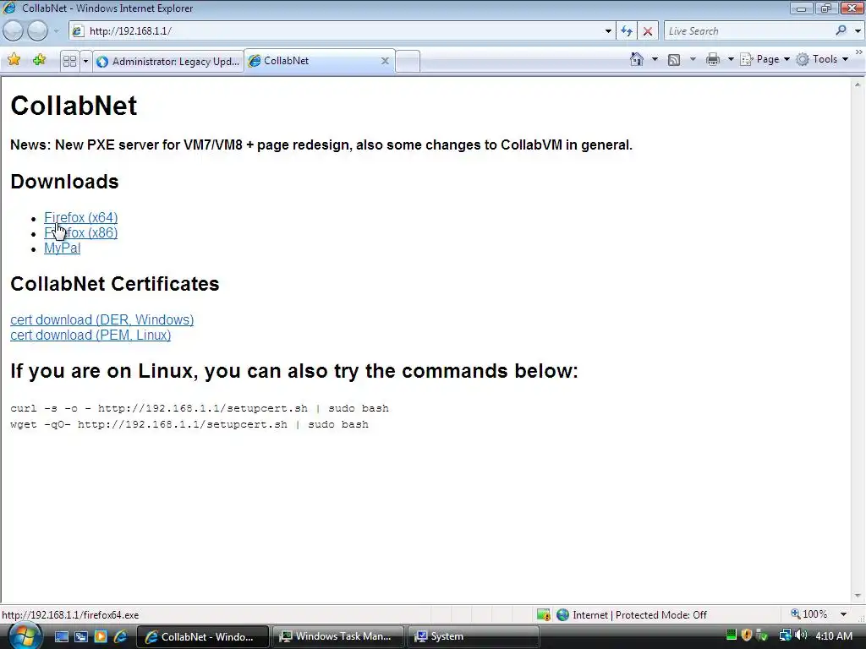Click the Safely Remove Hardware tray icon
Image resolution: width=866 pixels, height=649 pixels.
[762, 635]
